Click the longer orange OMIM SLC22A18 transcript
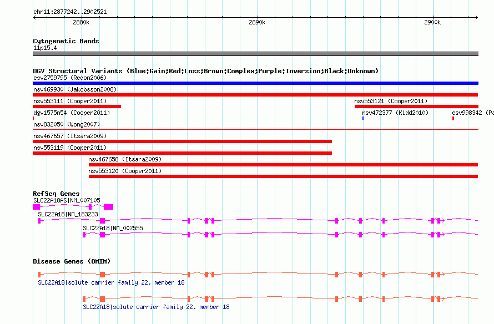 pos(258,275)
